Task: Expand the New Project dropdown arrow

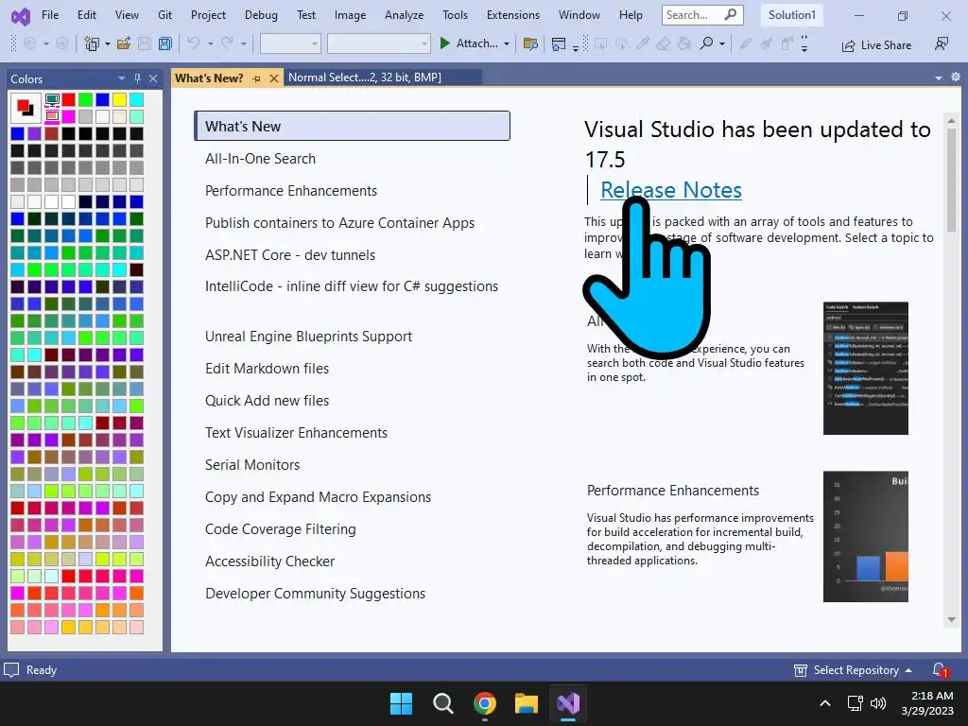Action: (x=108, y=43)
